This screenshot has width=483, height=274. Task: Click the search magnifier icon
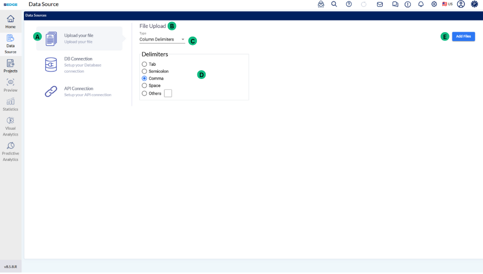click(x=334, y=4)
